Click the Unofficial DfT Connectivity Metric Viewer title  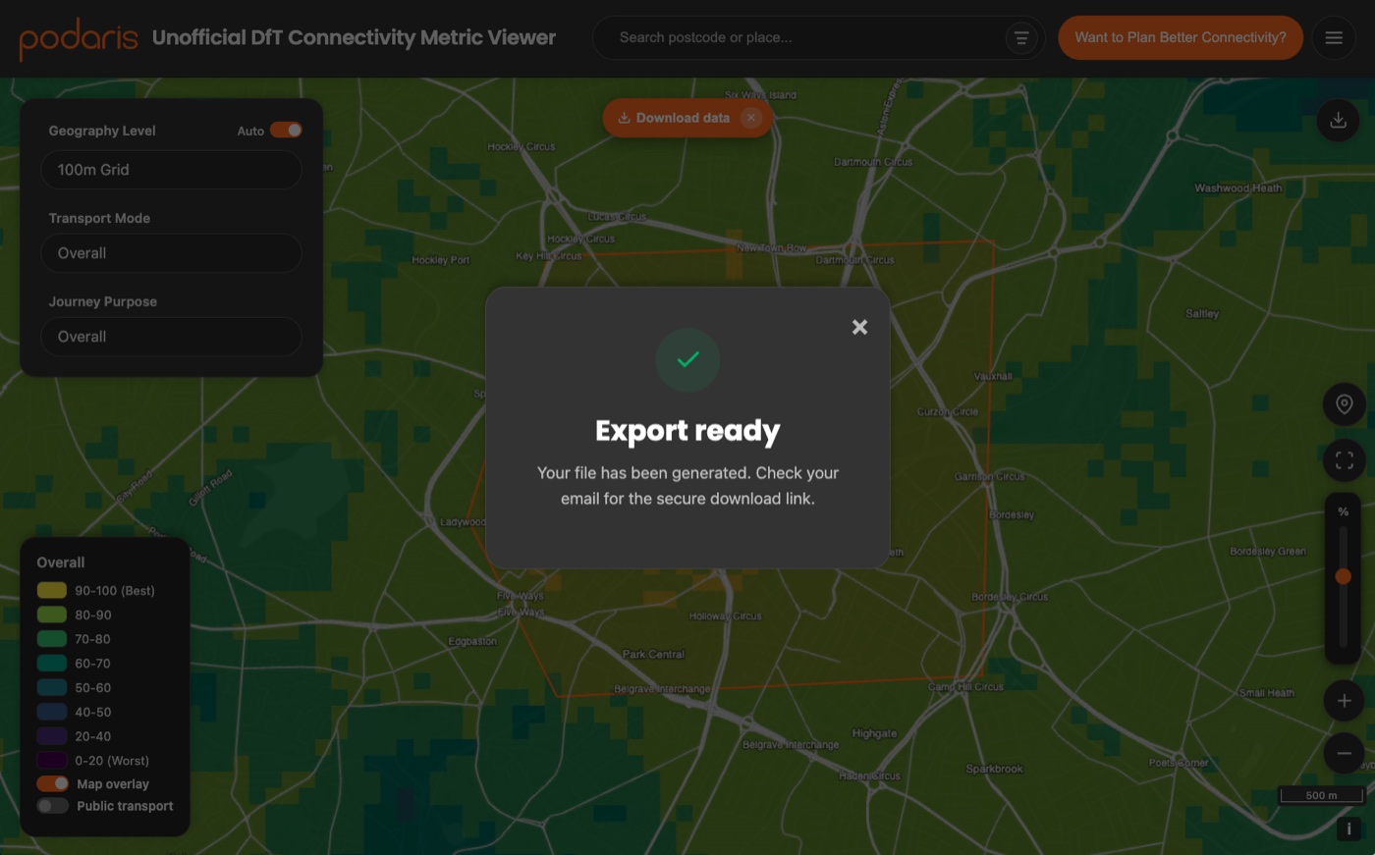[354, 38]
